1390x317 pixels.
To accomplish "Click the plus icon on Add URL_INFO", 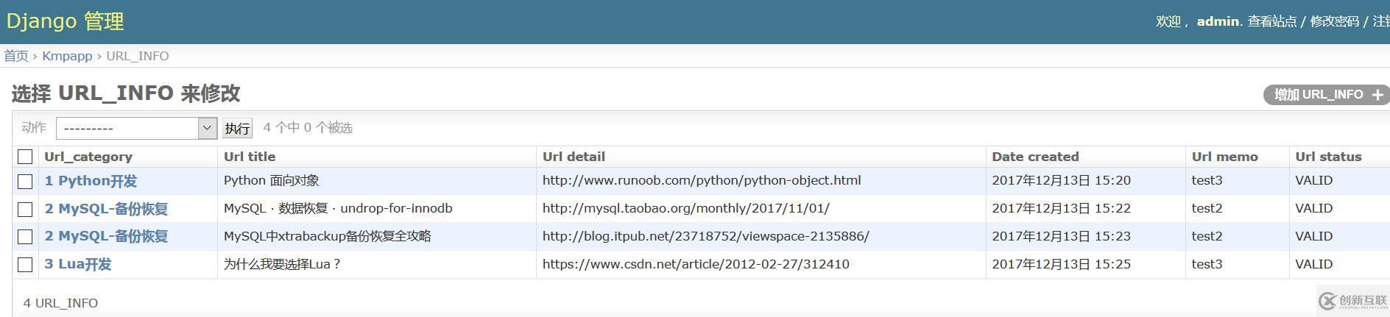I will (x=1377, y=95).
